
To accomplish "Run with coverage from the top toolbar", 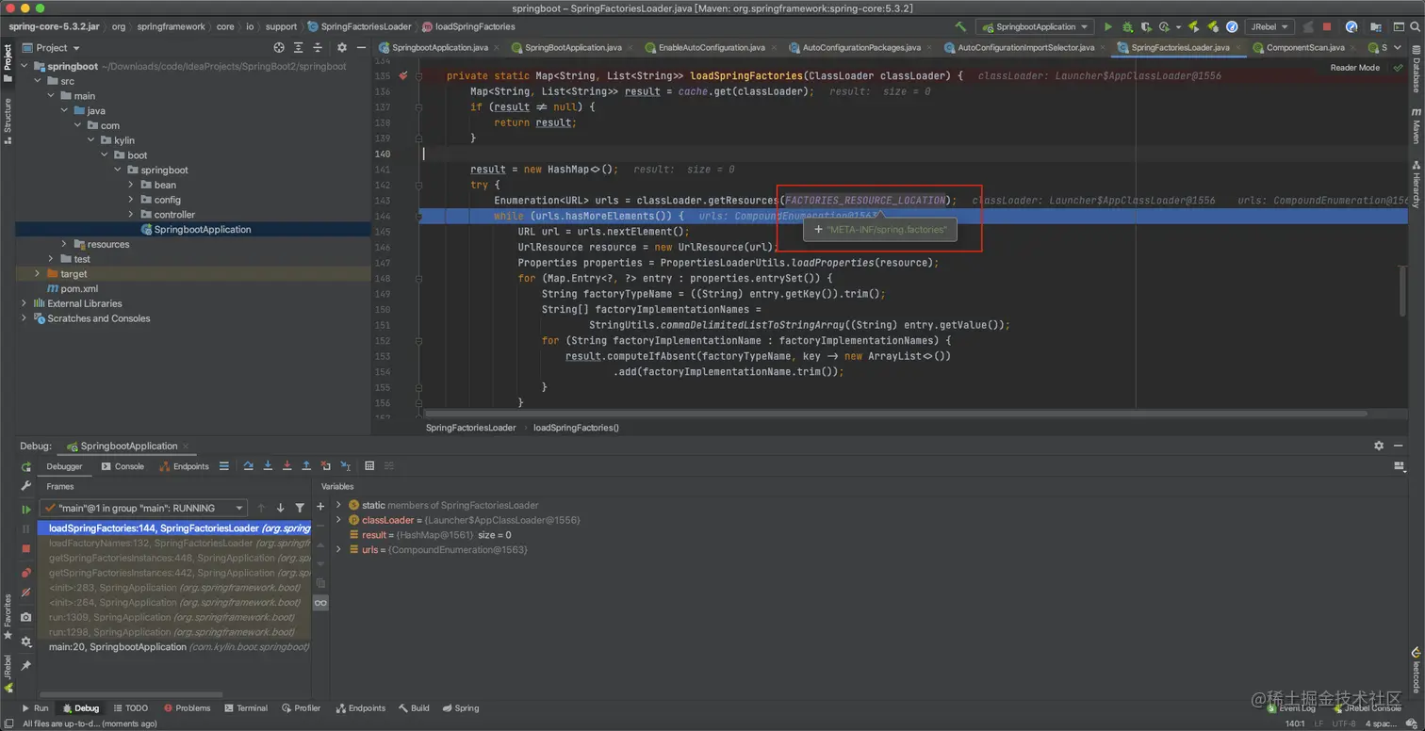I will click(1146, 27).
